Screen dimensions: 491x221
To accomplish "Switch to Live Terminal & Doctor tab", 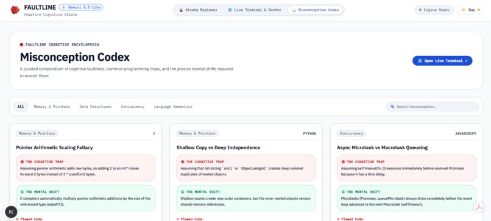I will click(255, 10).
